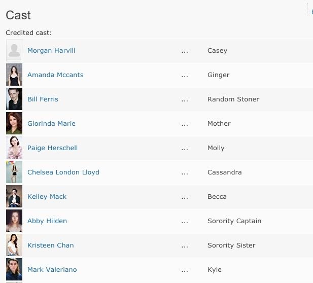Screen dimensions: 313x283
Task: Open the Abby Hilden cast link
Action: click(47, 221)
